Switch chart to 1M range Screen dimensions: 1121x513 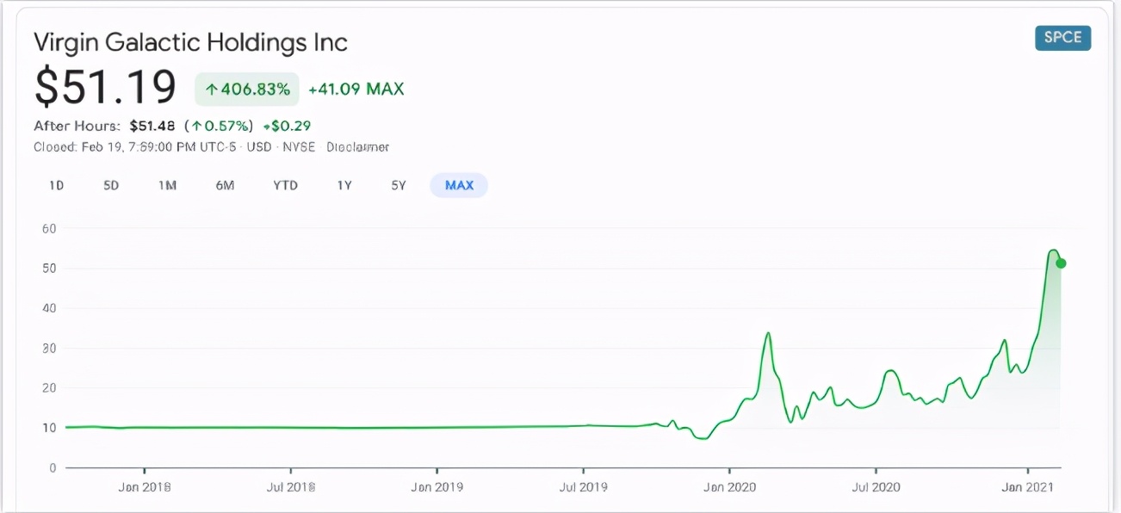pyautogui.click(x=167, y=185)
